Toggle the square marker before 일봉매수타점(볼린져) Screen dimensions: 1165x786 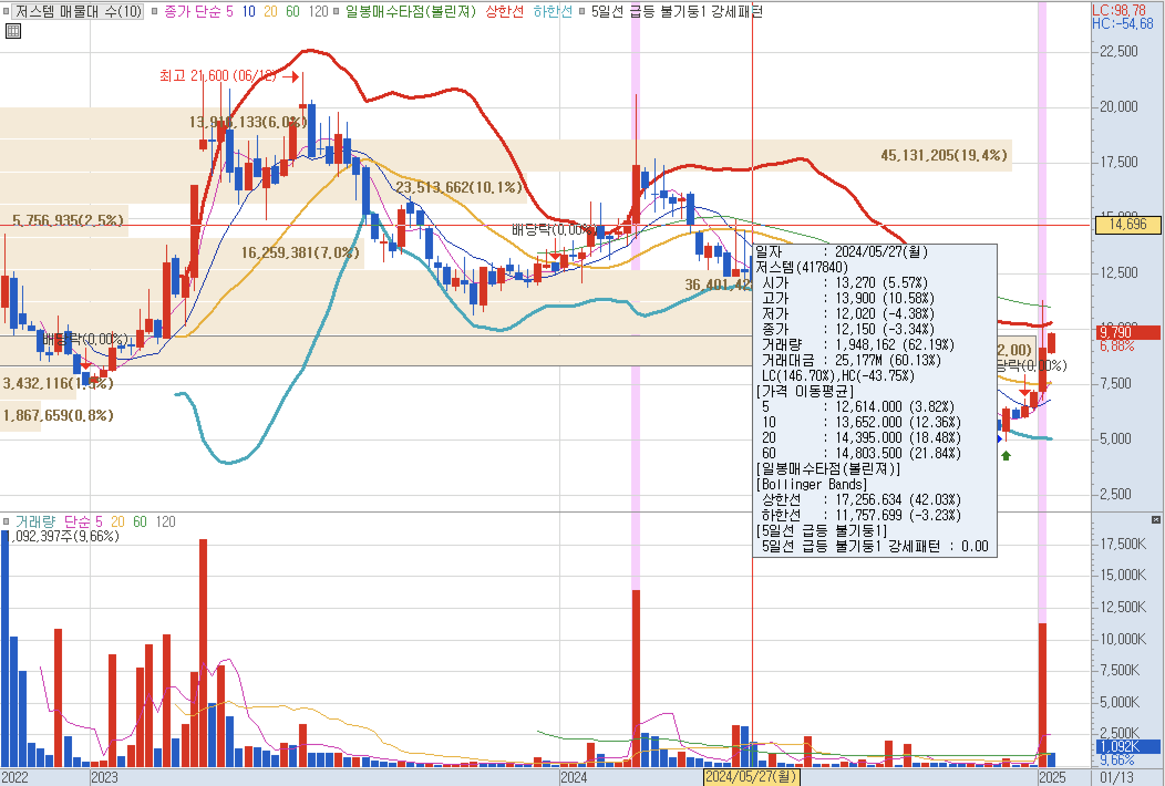(336, 12)
